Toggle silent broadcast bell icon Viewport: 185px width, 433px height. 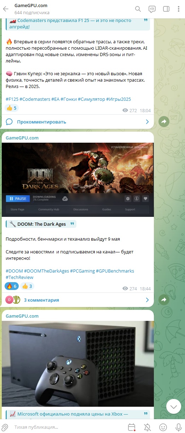(148, 427)
